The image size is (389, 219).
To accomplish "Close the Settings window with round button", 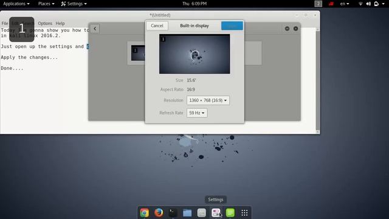I will click(296, 29).
